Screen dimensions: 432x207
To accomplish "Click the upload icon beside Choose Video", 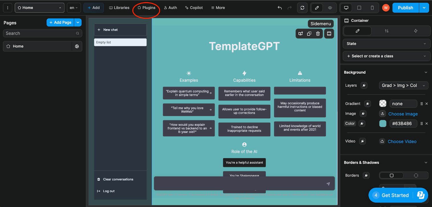I will tap(382, 142).
